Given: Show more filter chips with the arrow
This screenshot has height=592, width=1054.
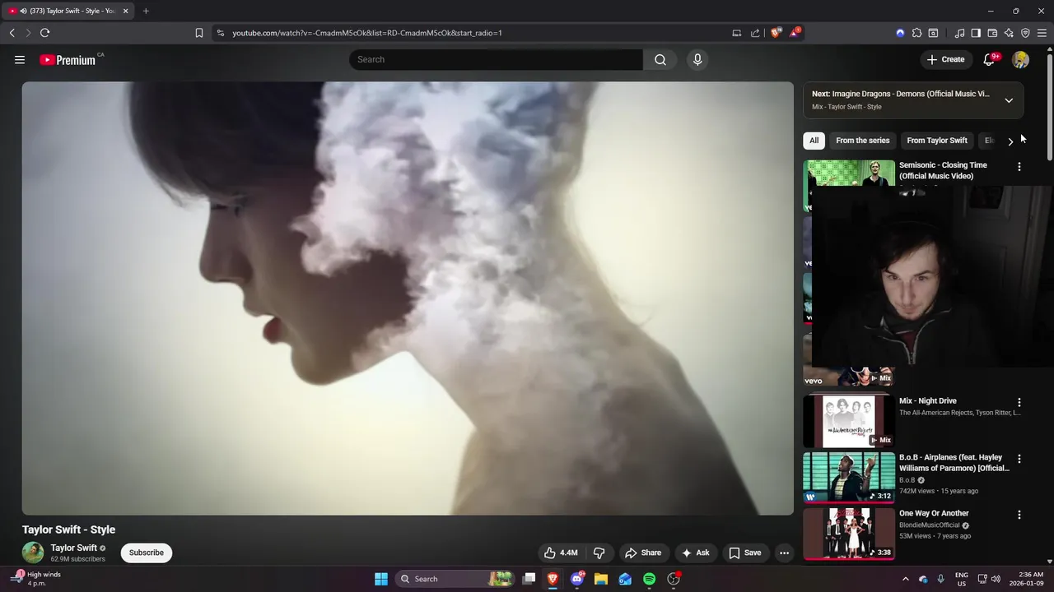Looking at the screenshot, I should tap(1010, 141).
